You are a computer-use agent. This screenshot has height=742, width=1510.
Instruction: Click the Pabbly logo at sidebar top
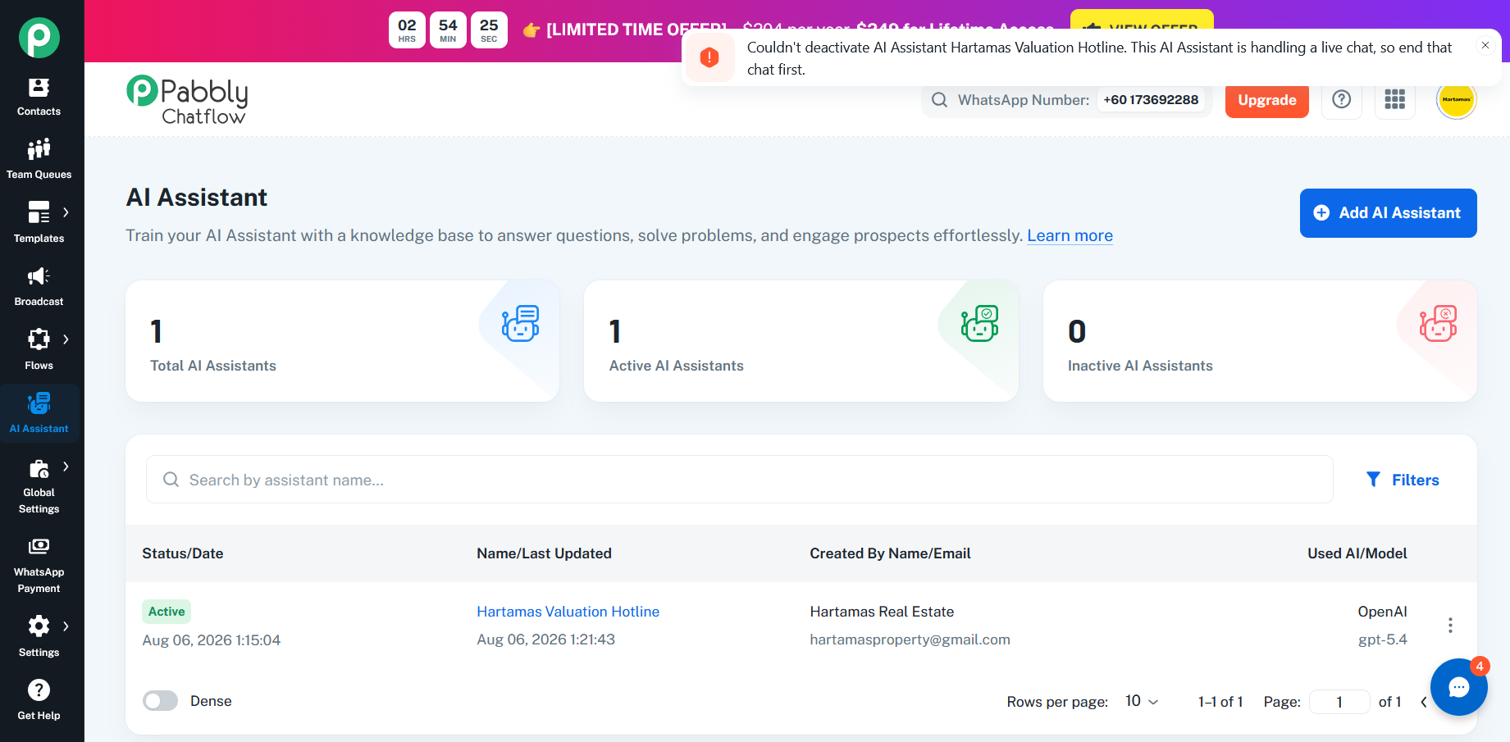[39, 38]
